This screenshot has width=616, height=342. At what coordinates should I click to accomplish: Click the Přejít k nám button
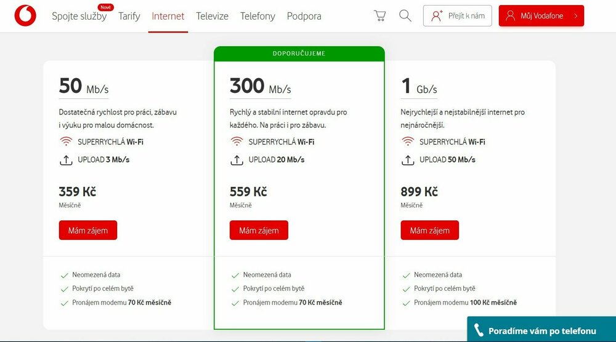[457, 16]
